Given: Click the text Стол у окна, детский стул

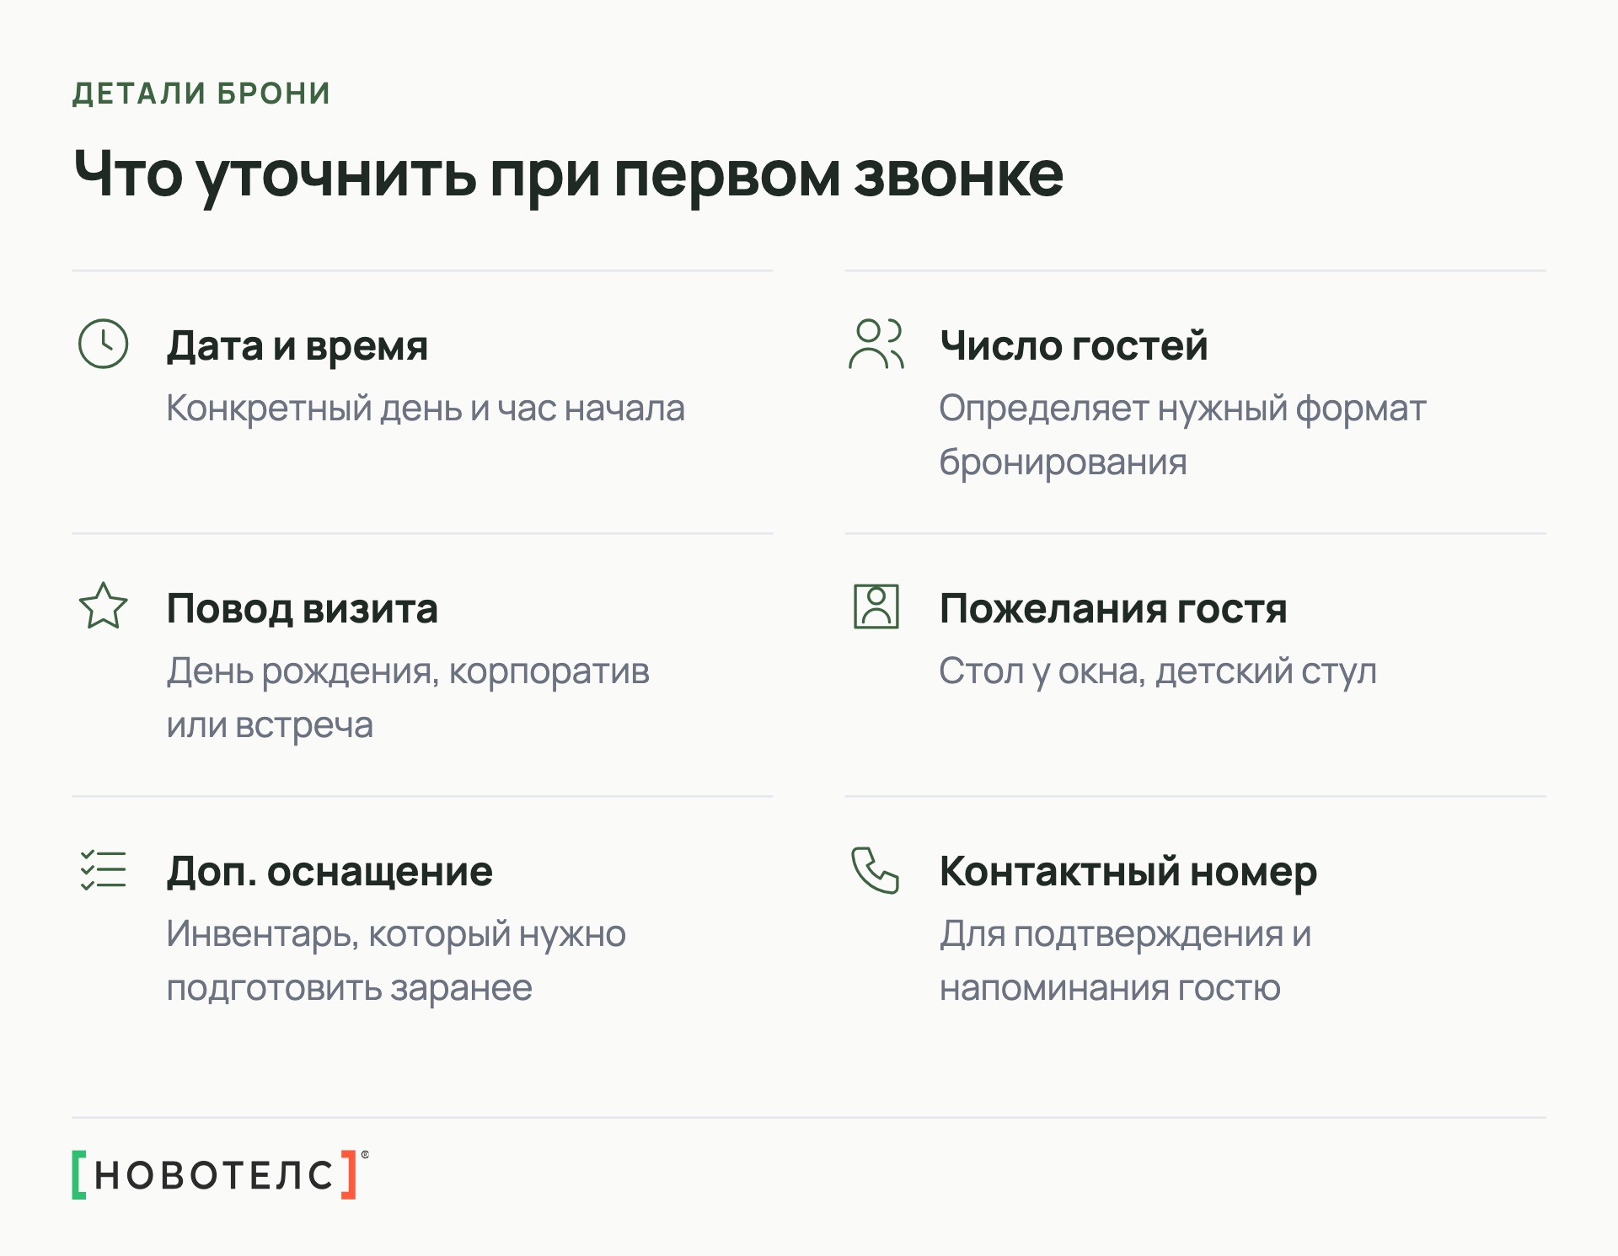Looking at the screenshot, I should tap(1158, 671).
